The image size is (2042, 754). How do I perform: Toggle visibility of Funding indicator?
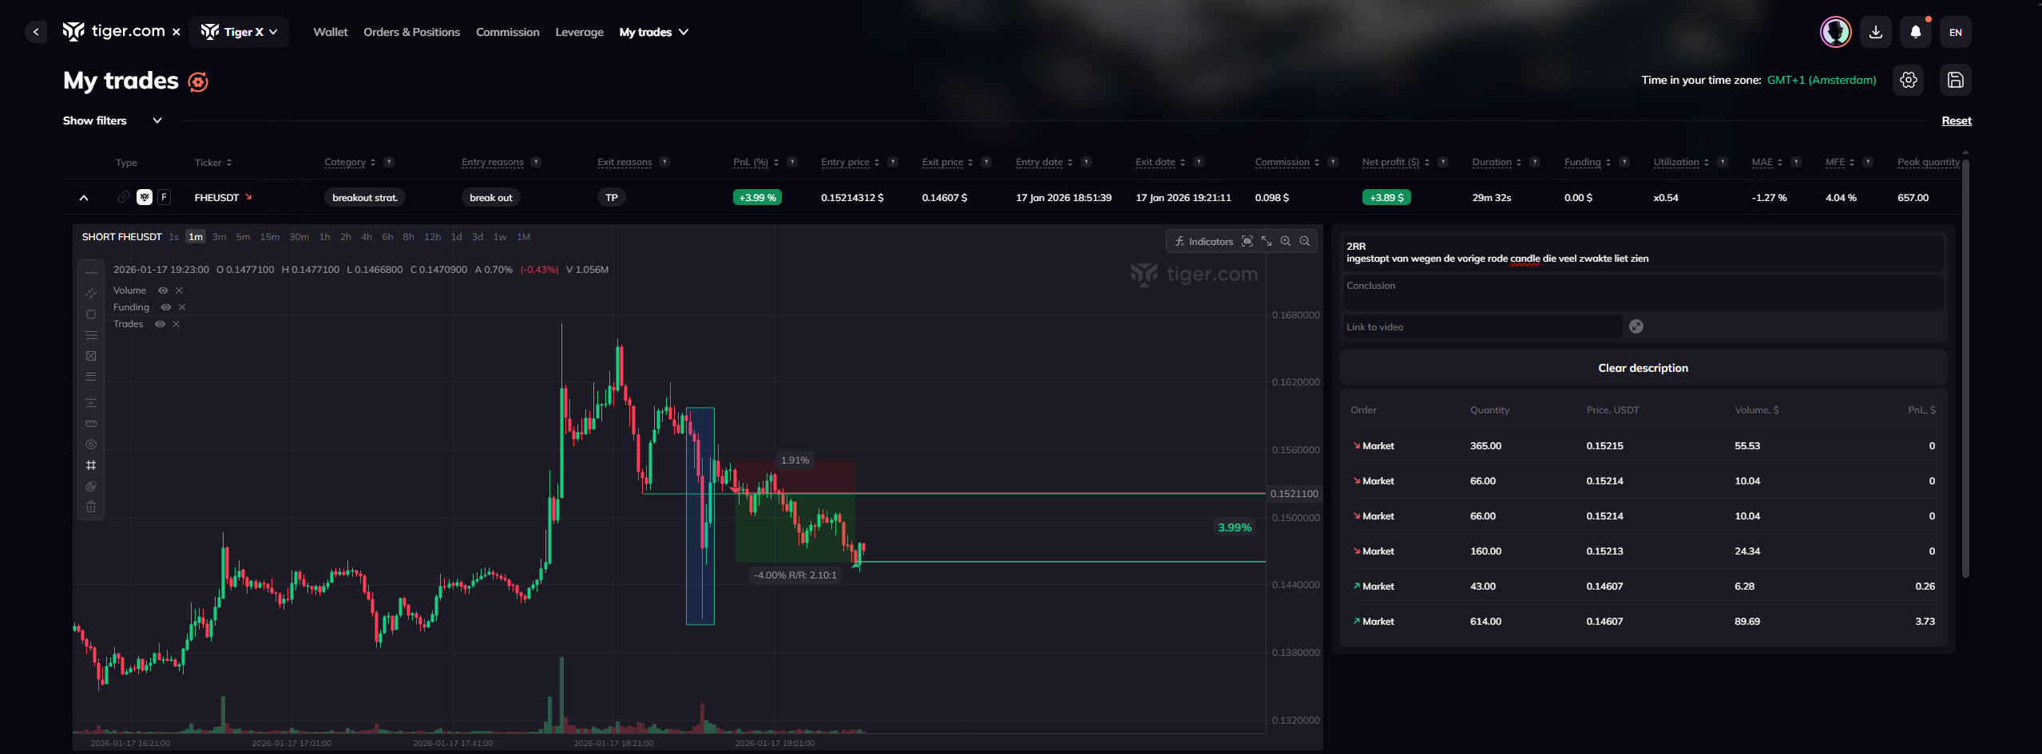166,307
